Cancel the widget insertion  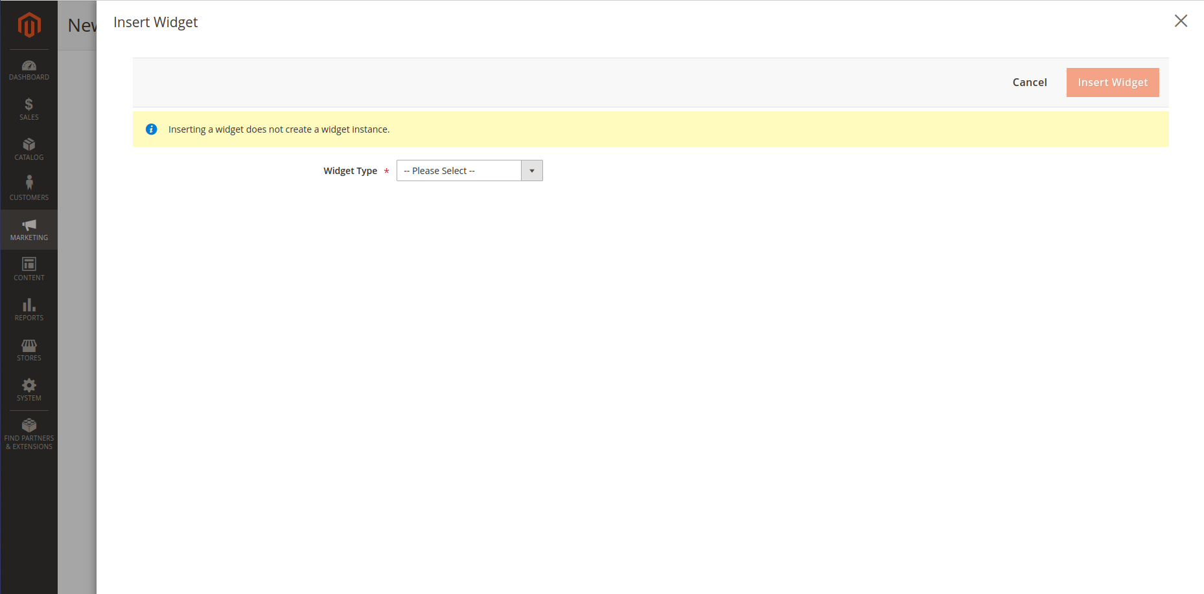(1029, 82)
